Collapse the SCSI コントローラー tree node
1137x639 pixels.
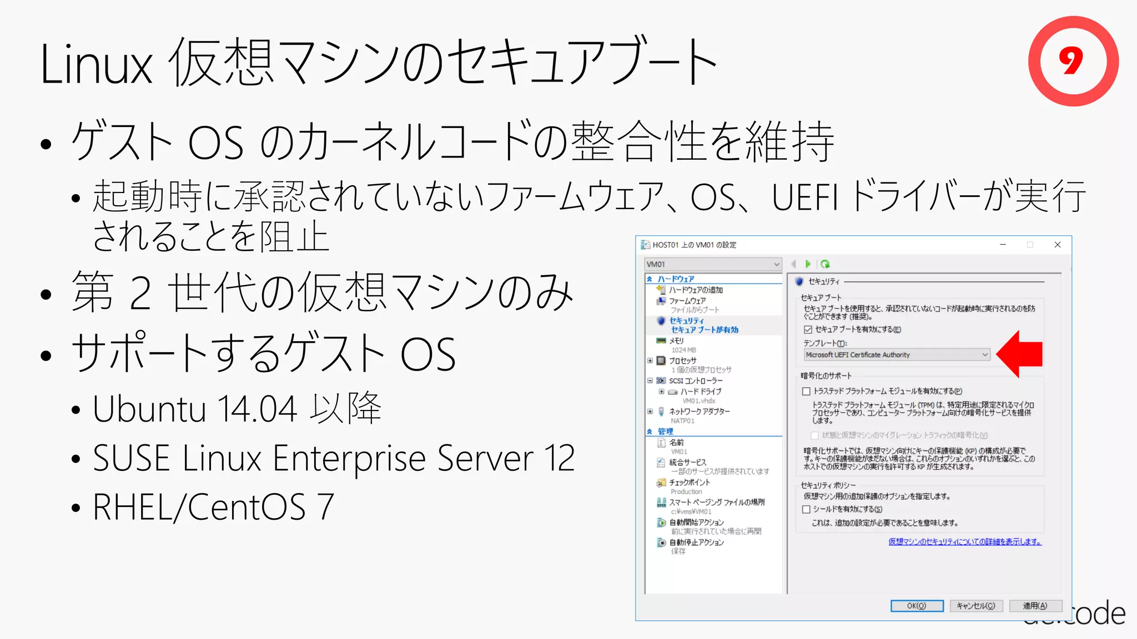[650, 381]
